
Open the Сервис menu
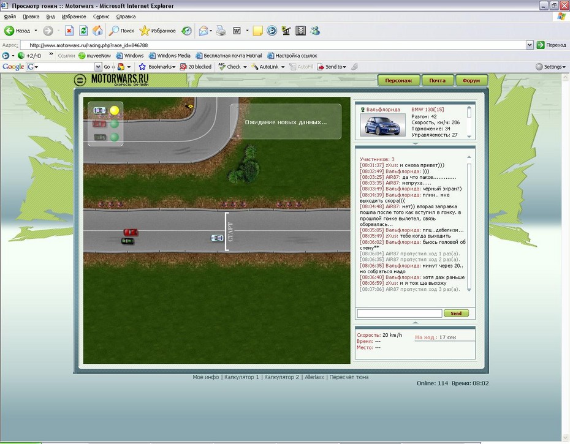point(101,17)
